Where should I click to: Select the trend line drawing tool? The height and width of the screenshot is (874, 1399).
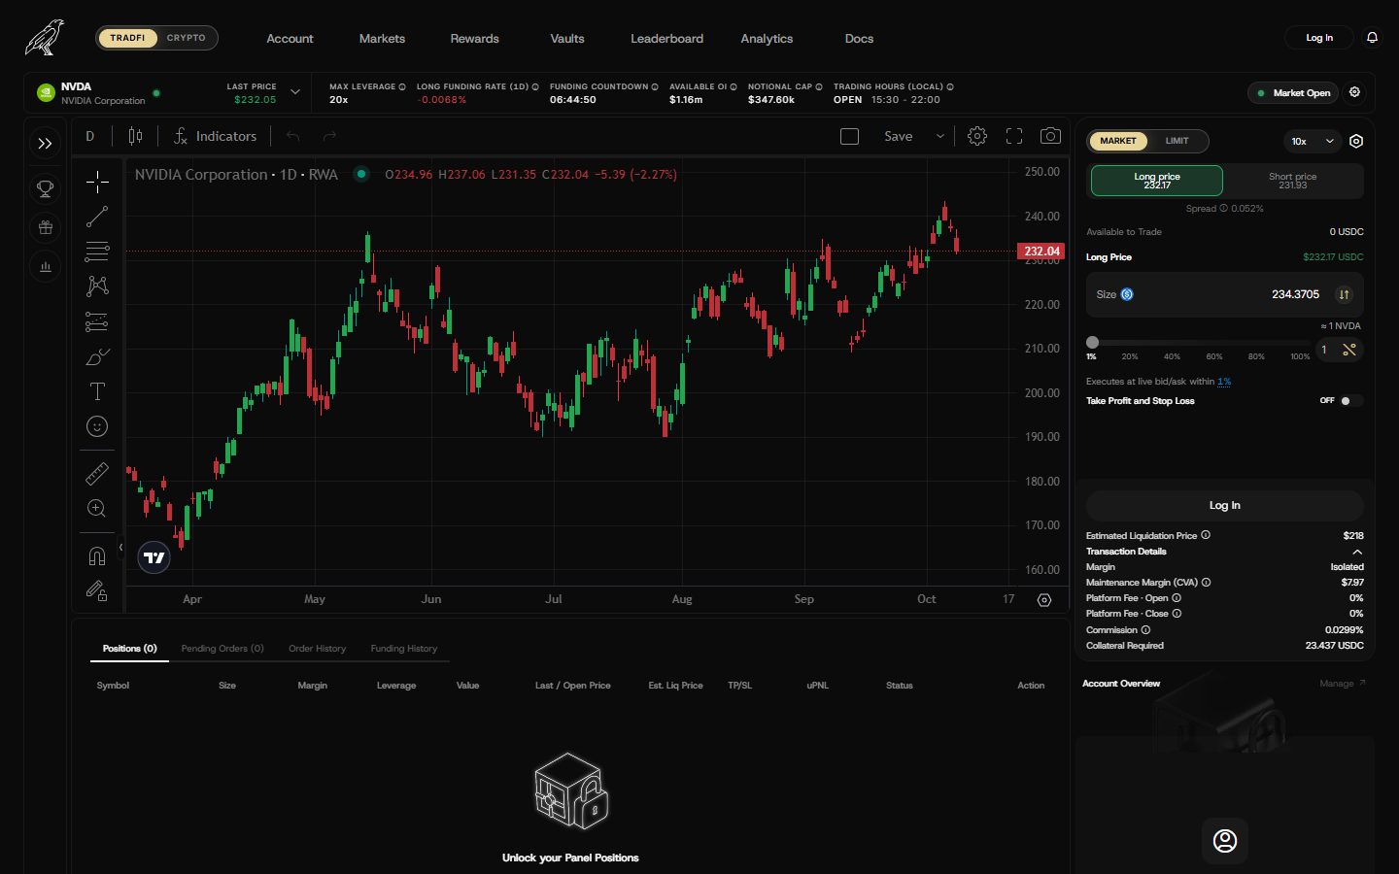coord(97,217)
